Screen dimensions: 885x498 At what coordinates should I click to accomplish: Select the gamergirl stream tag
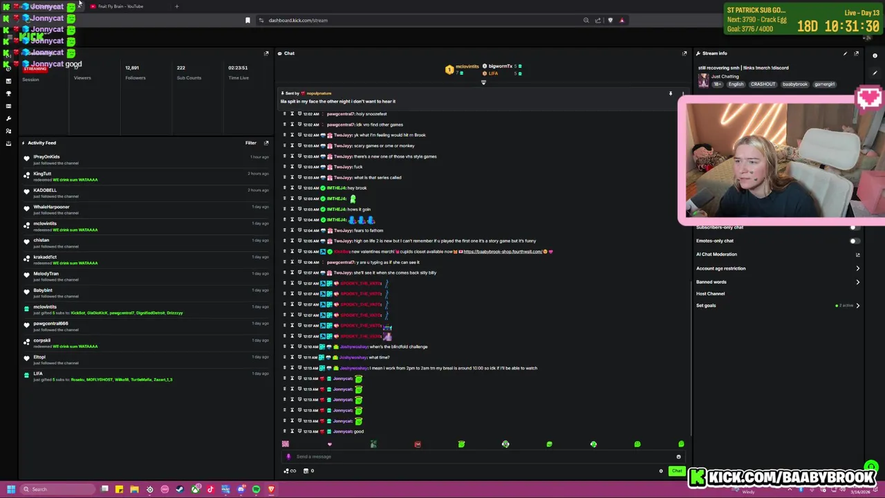(824, 84)
